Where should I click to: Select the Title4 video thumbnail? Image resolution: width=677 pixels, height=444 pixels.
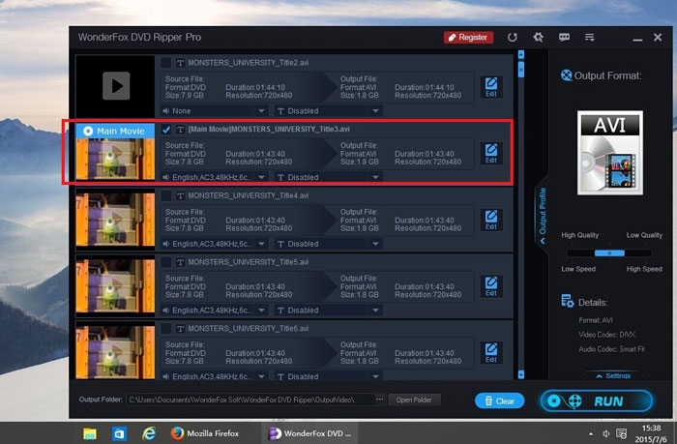coord(115,220)
